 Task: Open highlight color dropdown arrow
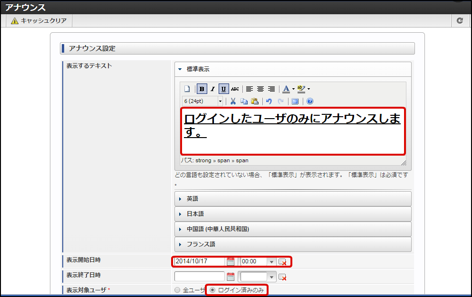(308, 89)
